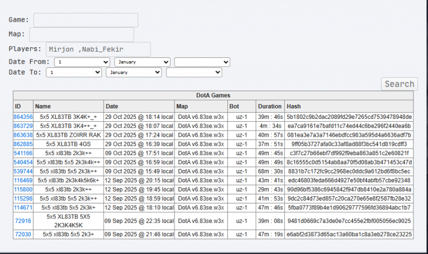428x254 pixels.
Task: Open the Date From year dropdown
Action: pos(202,62)
